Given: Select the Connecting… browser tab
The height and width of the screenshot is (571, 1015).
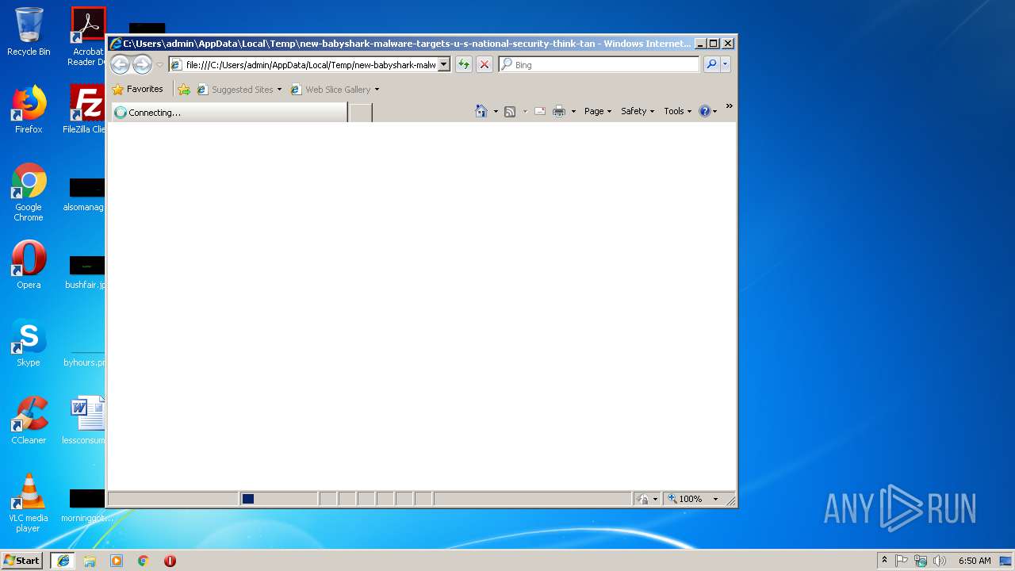Looking at the screenshot, I should tap(229, 113).
